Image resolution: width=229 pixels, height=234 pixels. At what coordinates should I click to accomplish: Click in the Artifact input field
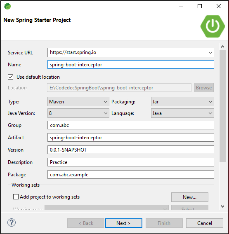[x=131, y=138]
